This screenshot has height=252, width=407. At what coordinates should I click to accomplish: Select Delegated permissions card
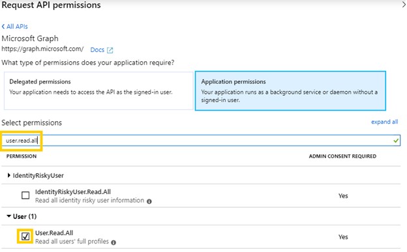tap(98, 91)
